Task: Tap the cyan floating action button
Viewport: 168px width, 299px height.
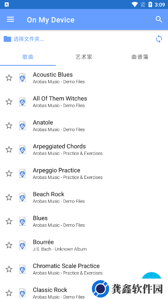Action: (152, 276)
